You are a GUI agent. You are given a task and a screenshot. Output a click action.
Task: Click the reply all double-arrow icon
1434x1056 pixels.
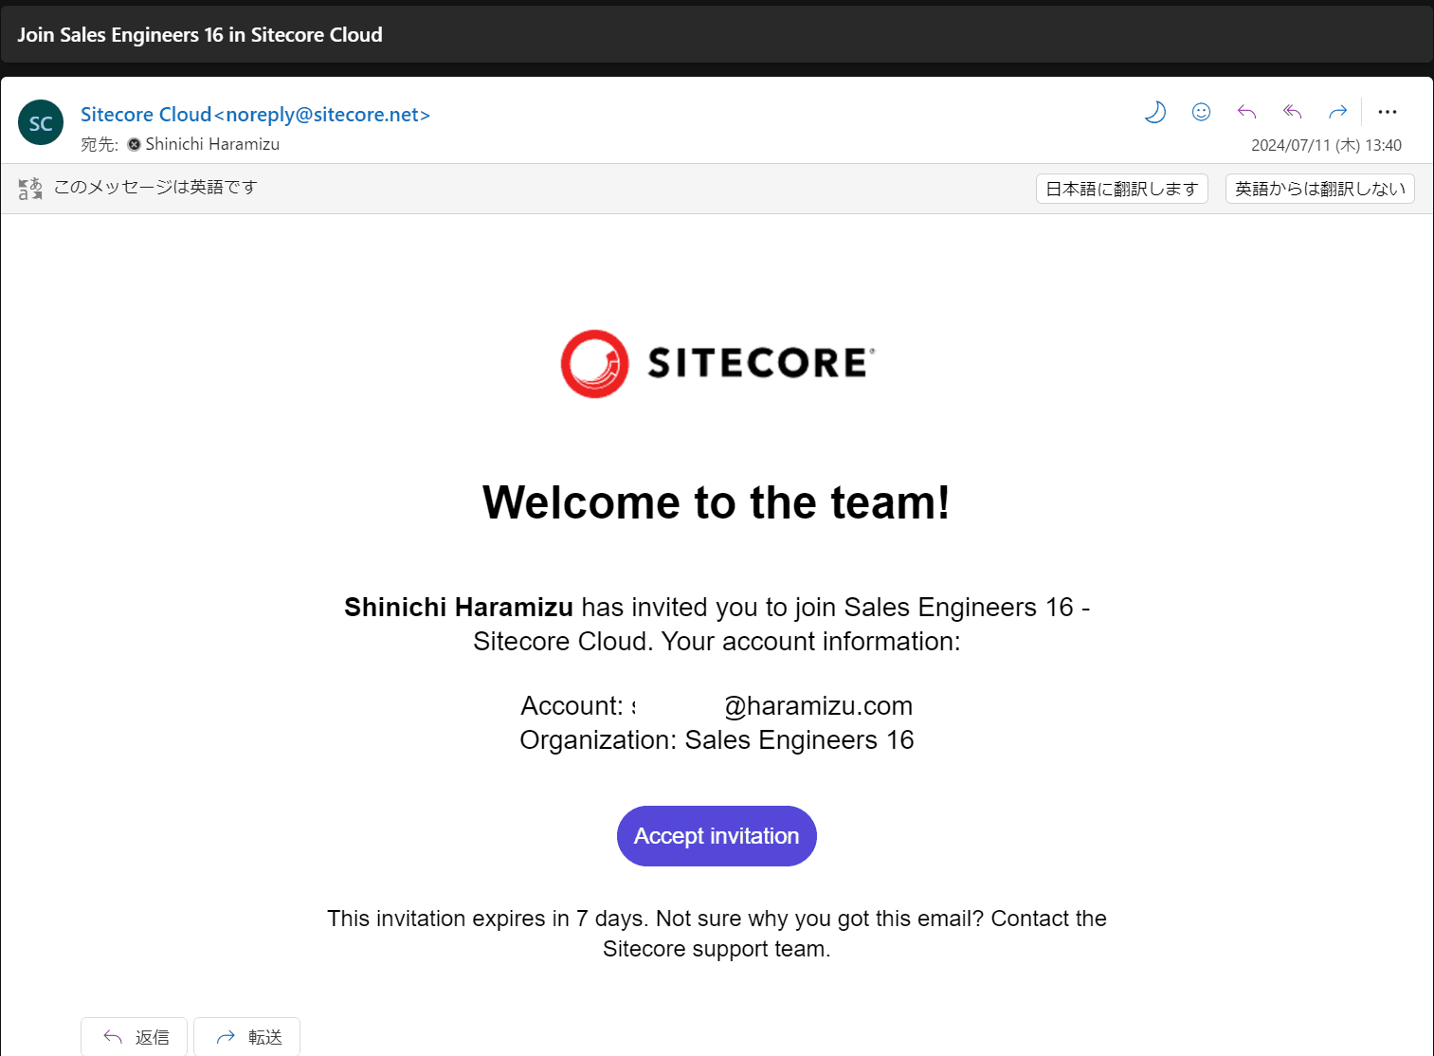pyautogui.click(x=1292, y=112)
